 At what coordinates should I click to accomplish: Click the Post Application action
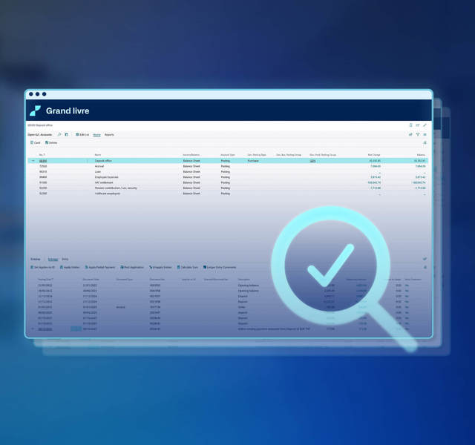(x=133, y=267)
